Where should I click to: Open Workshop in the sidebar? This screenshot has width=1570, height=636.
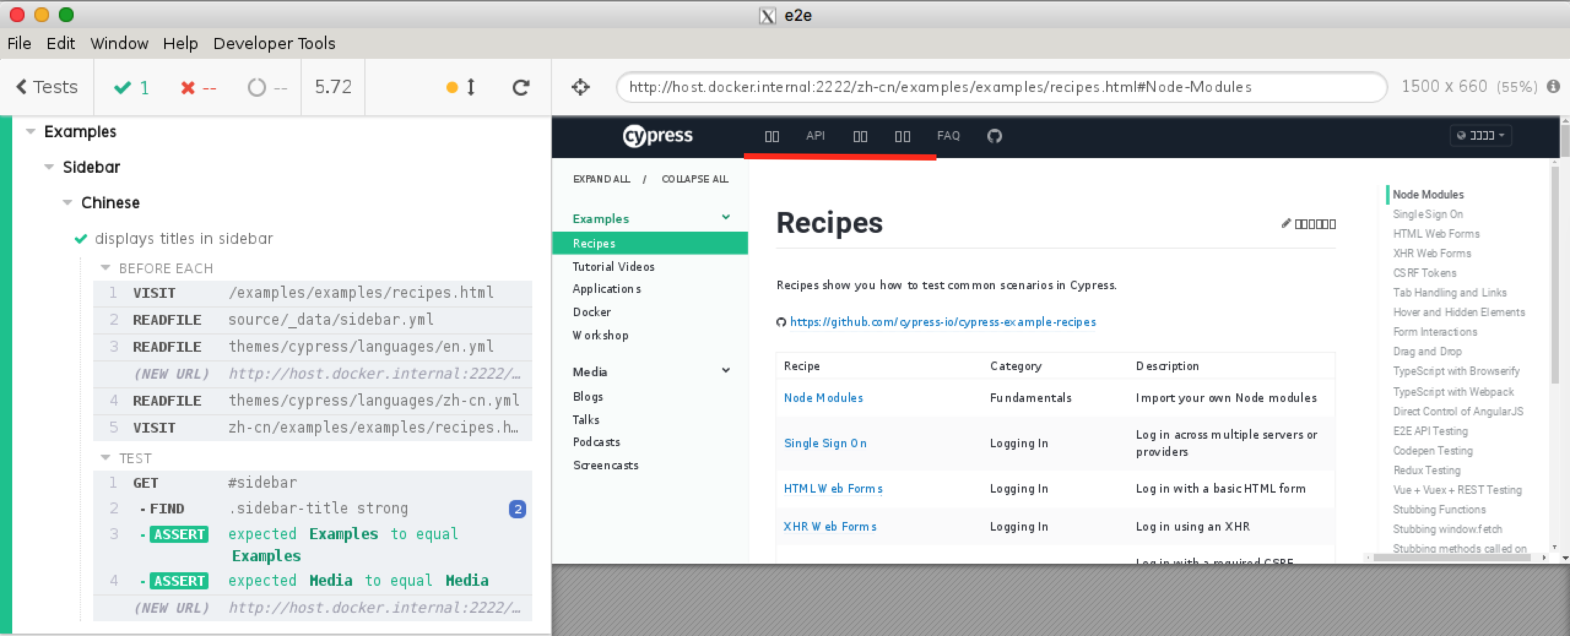tap(600, 335)
